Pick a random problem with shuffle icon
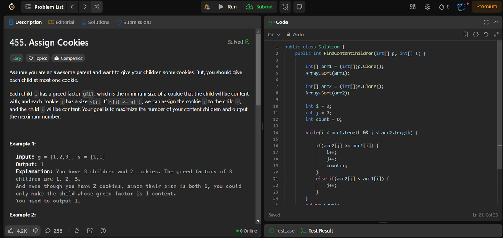 pyautogui.click(x=97, y=7)
